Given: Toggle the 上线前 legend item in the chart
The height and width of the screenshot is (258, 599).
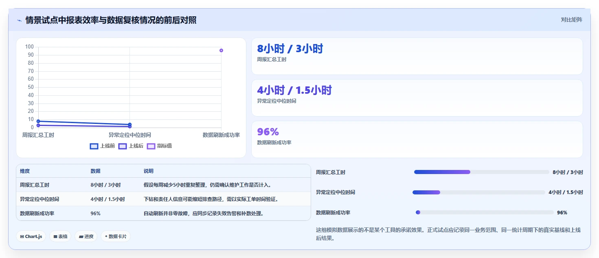Looking at the screenshot, I should click(102, 146).
